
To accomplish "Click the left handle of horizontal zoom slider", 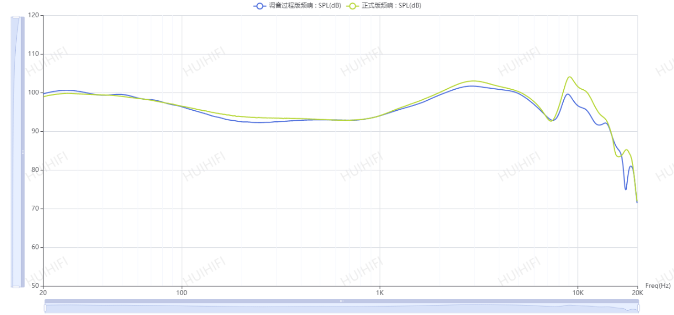I will pos(45,308).
